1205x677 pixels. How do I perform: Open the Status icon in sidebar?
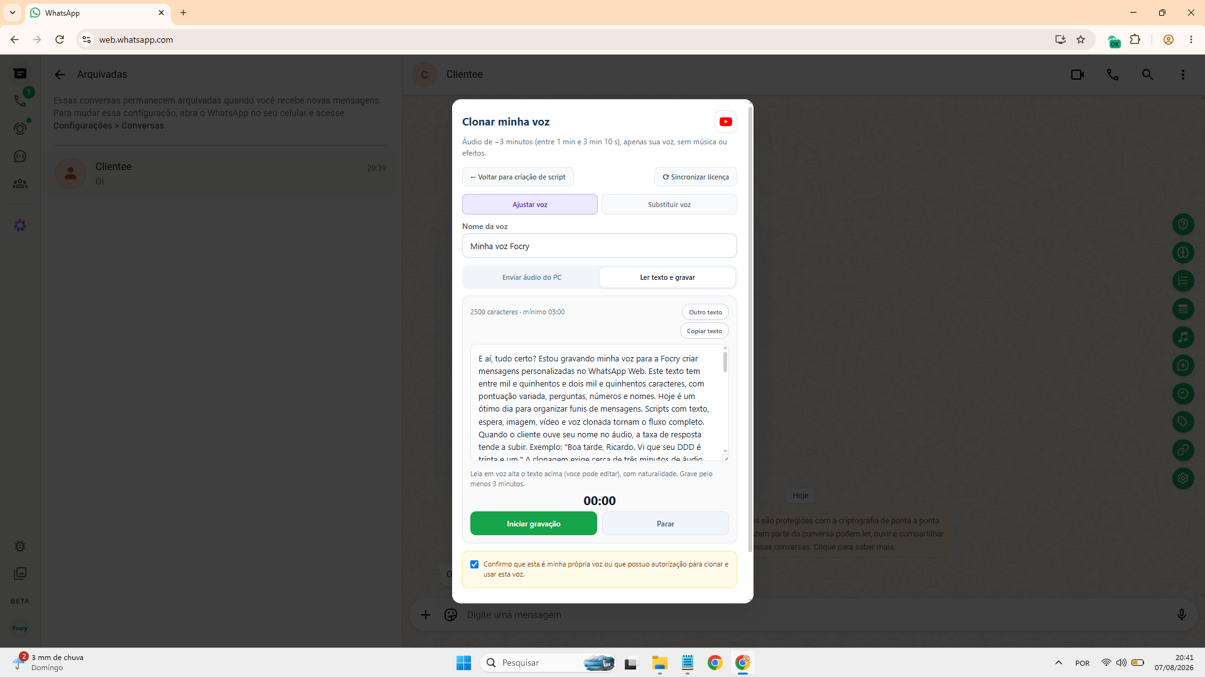click(20, 129)
